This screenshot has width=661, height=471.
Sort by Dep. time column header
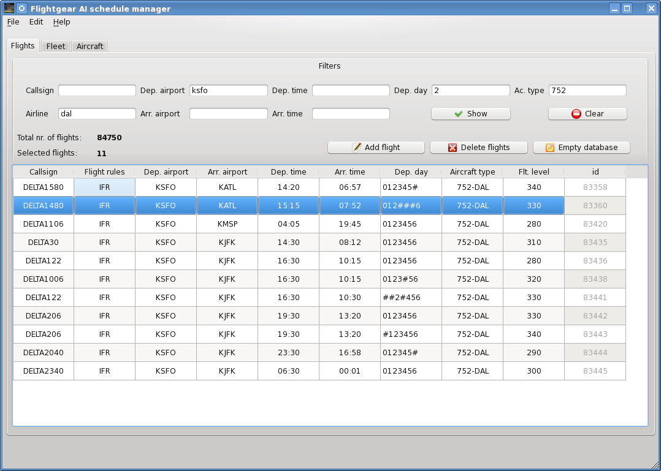[x=288, y=172]
